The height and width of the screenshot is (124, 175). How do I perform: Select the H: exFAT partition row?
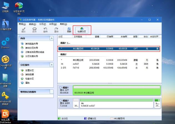(x=109, y=64)
